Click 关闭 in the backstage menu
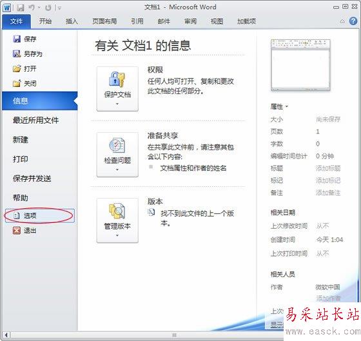Screen dimensions: 361x341 click(24, 83)
